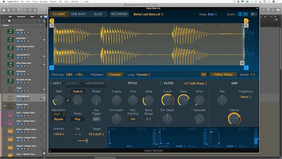Switch to ONE SHOT mode tab
Image resolution: width=282 pixels, height=159 pixels.
coord(78,14)
